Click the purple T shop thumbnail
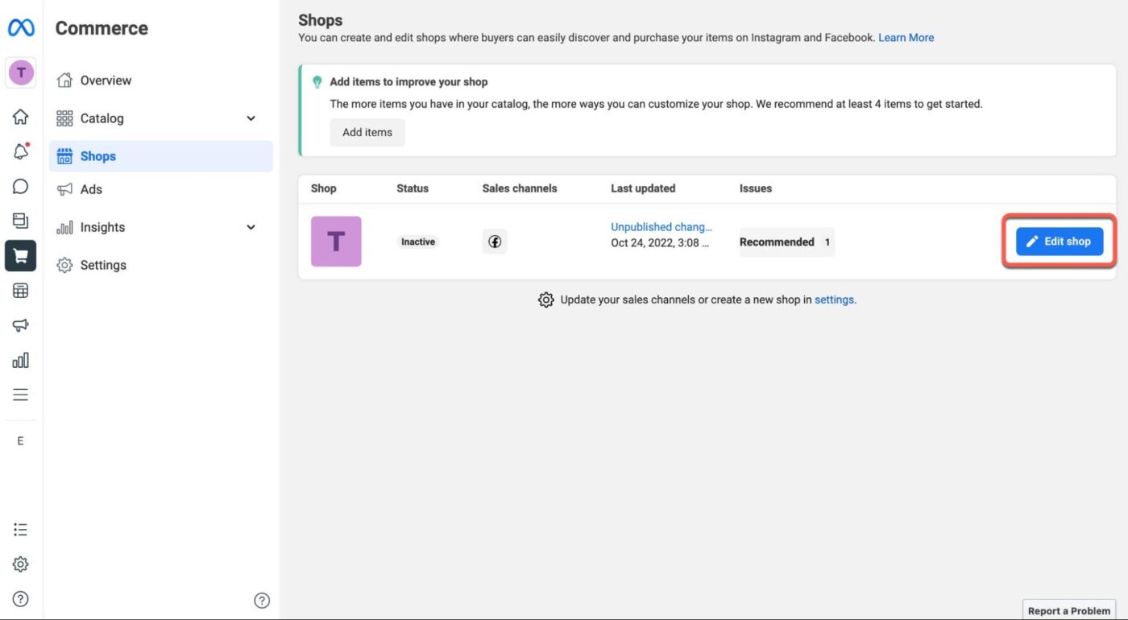 tap(336, 242)
